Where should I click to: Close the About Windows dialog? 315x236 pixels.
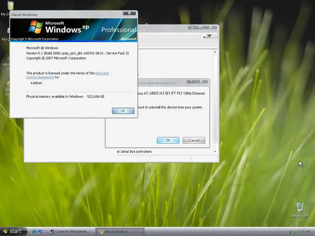tap(130, 13)
